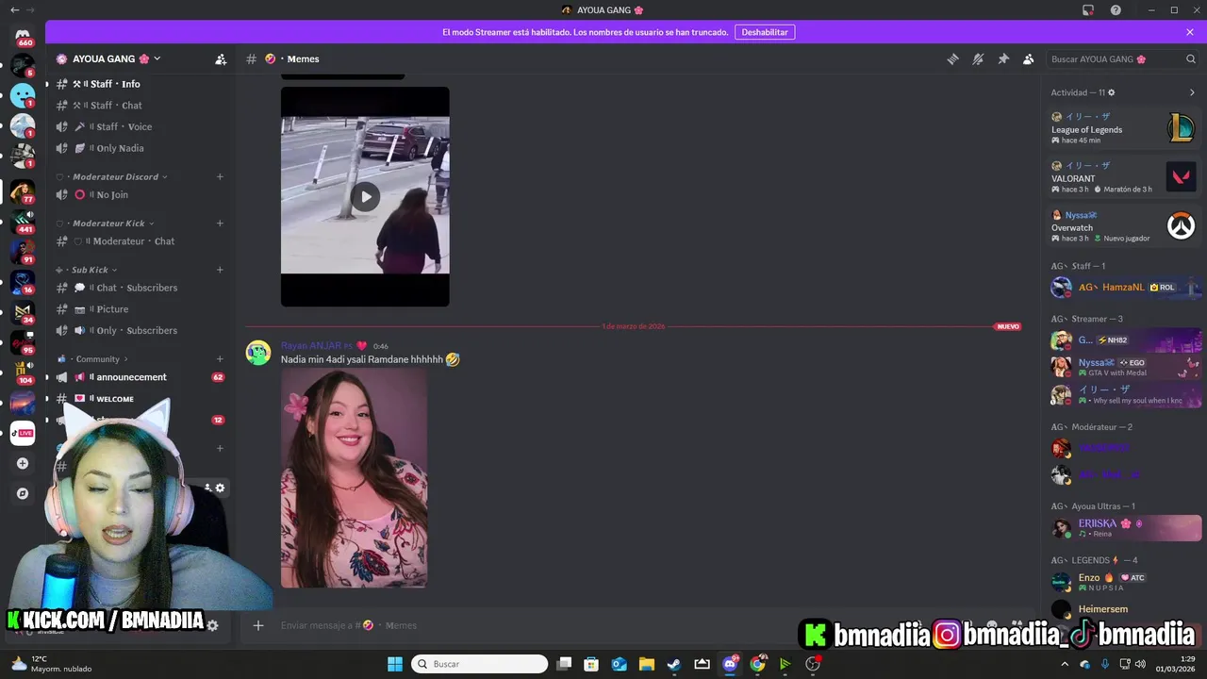Open activity settings gear next to Actividad
The image size is (1207, 679).
tap(1112, 92)
